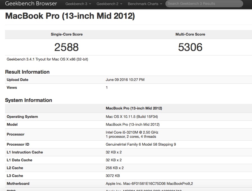
Task: Select the Multi-Core Score heading
Action: pyautogui.click(x=190, y=34)
